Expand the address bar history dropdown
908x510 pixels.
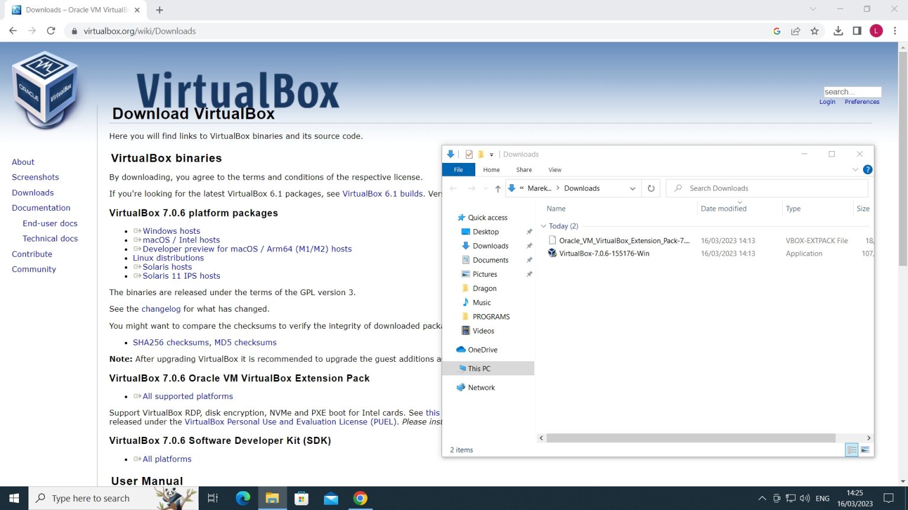click(633, 188)
